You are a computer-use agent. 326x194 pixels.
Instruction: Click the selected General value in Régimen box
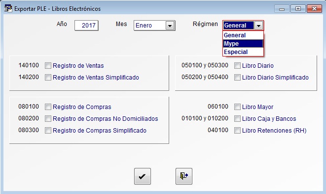tap(239, 26)
